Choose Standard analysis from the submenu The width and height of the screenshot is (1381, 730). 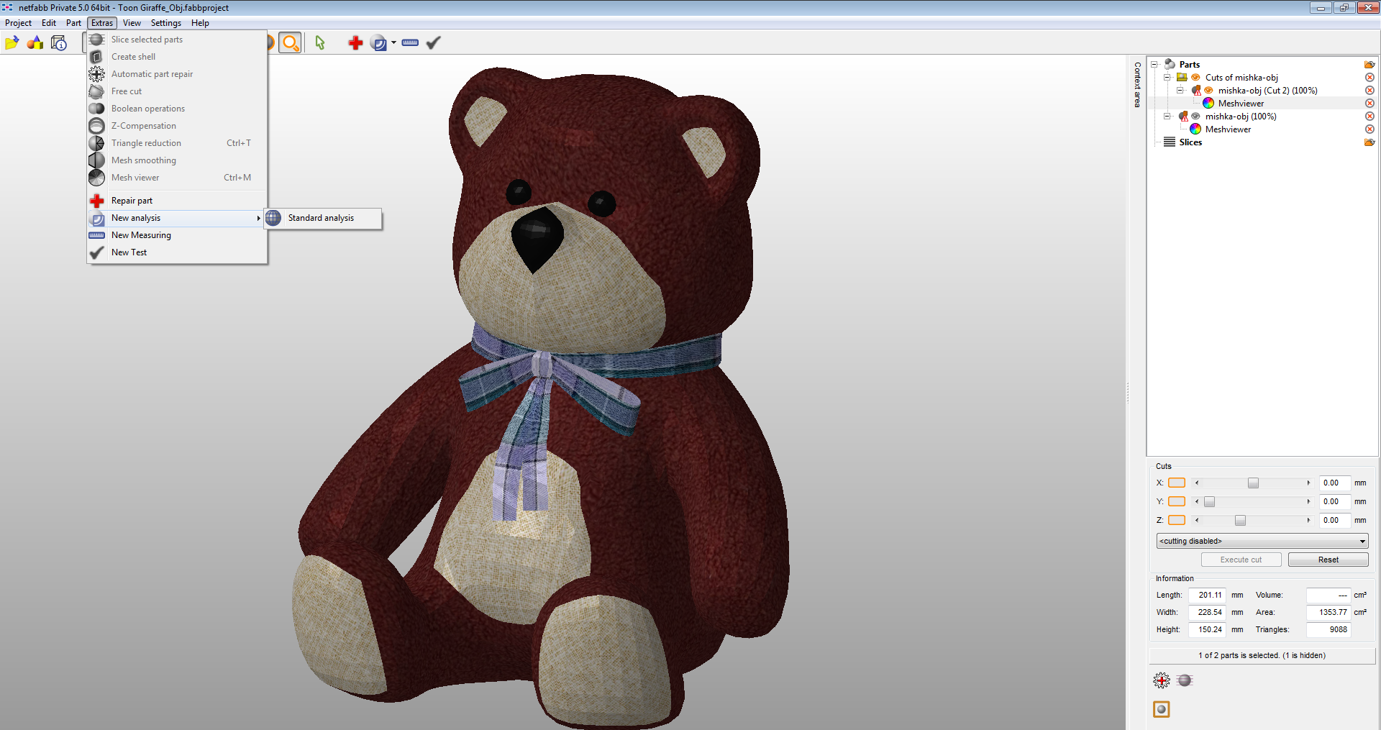[x=321, y=218]
